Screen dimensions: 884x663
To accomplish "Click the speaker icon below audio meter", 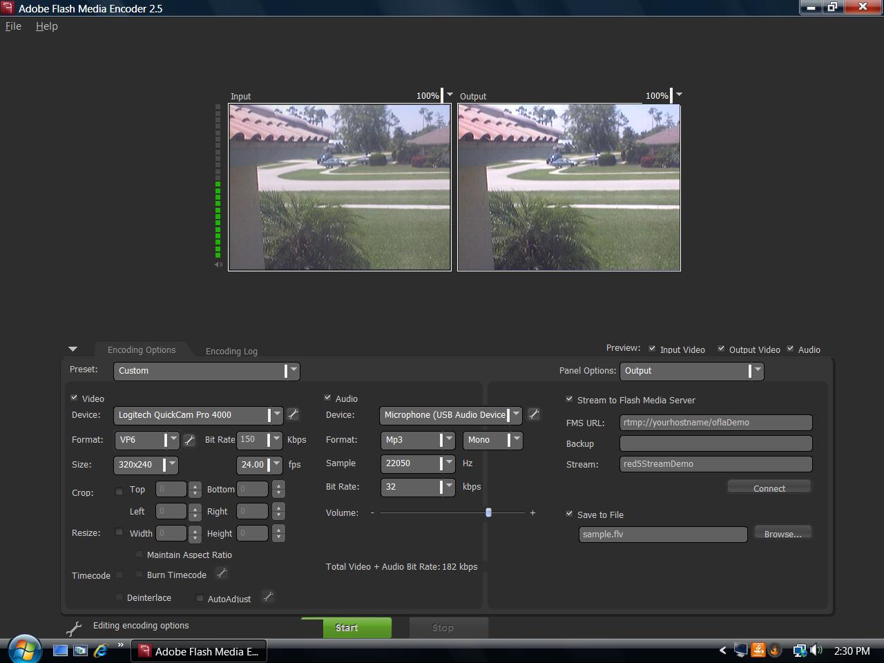I will coord(218,265).
